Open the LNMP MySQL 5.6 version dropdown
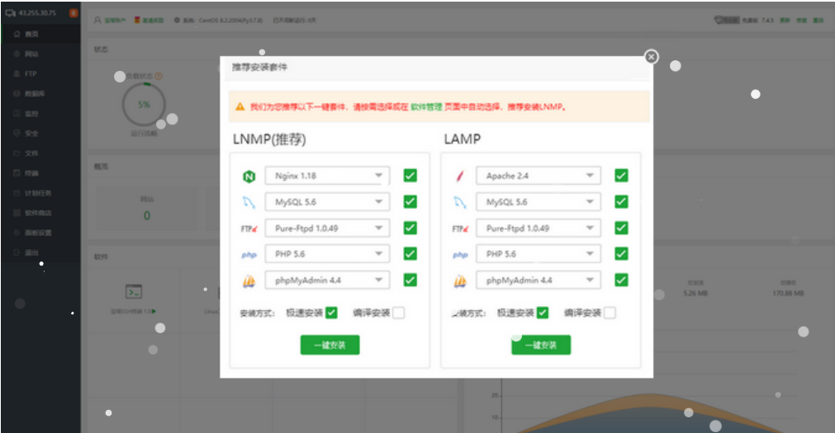 327,201
